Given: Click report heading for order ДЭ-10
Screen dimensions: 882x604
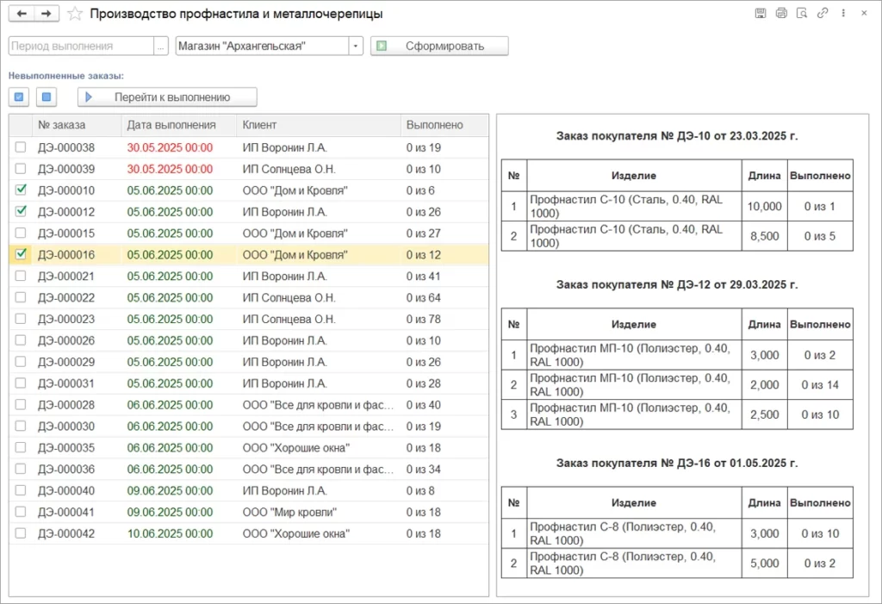Looking at the screenshot, I should (x=677, y=135).
